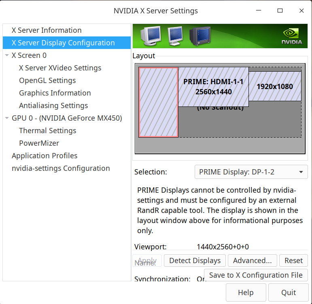Maximize the NVIDIA X Server Settings window

tap(280, 11)
